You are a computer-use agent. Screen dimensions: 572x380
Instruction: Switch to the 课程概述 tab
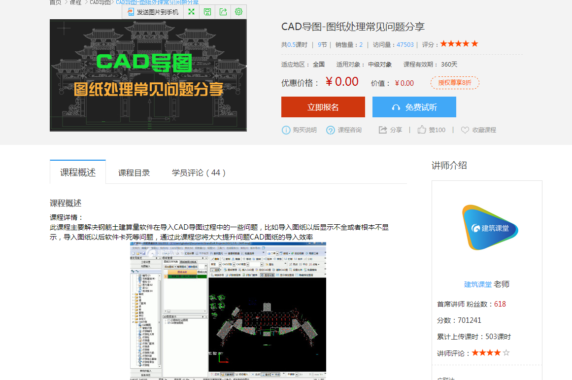coord(78,173)
